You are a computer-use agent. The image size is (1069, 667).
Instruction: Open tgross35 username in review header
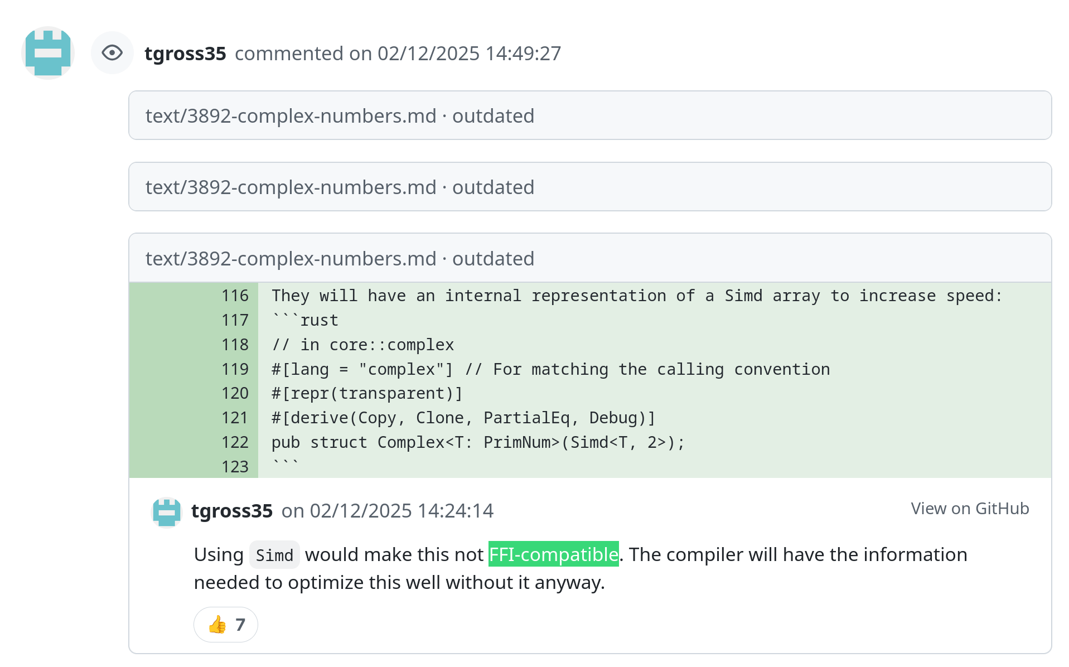tap(185, 54)
